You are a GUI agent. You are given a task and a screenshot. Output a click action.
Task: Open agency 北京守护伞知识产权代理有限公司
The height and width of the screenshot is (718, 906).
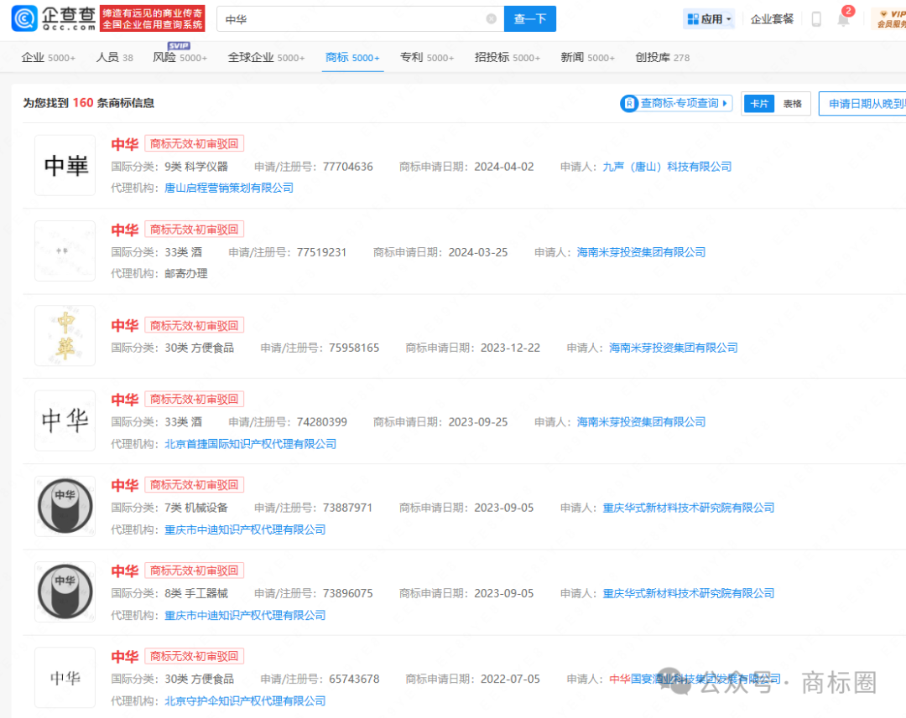pos(245,700)
